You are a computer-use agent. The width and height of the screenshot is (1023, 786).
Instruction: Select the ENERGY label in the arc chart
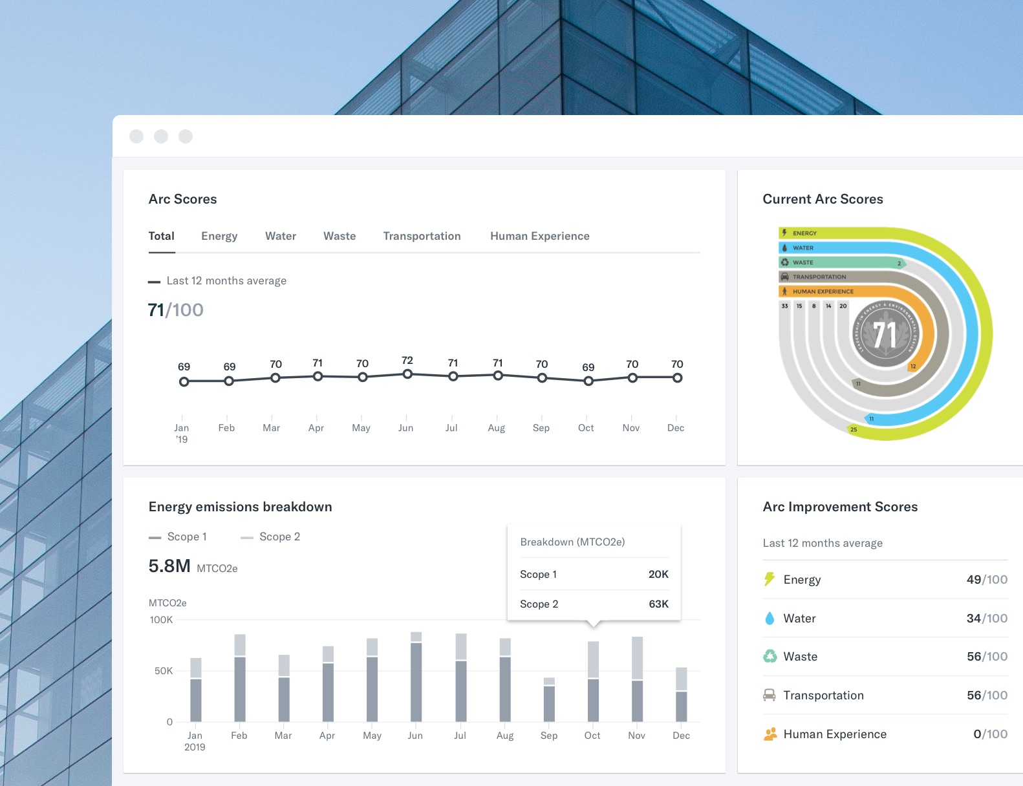pos(804,233)
